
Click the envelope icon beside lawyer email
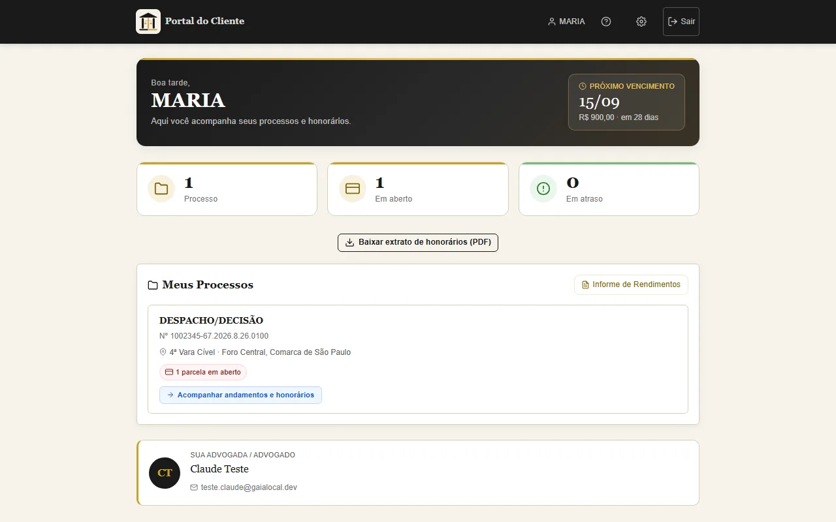(x=194, y=487)
